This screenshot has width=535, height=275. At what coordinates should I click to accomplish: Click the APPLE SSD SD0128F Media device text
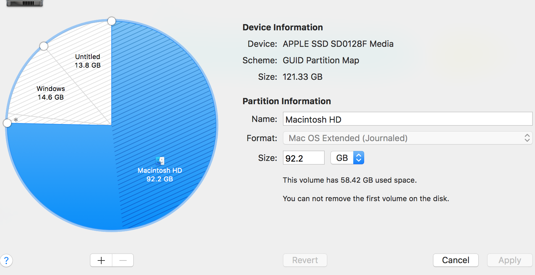[338, 44]
